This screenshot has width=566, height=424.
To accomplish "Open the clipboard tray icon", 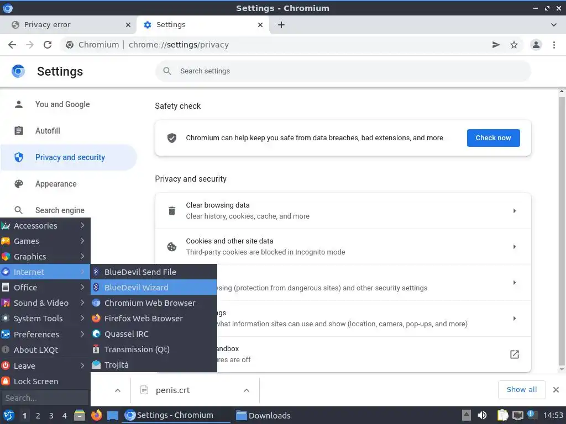I will click(x=502, y=415).
